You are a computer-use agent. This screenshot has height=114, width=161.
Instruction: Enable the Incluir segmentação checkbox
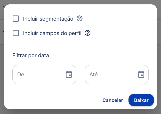point(16,19)
